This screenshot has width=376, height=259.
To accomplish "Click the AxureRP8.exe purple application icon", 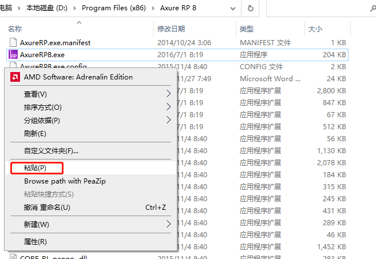I will click(14, 55).
